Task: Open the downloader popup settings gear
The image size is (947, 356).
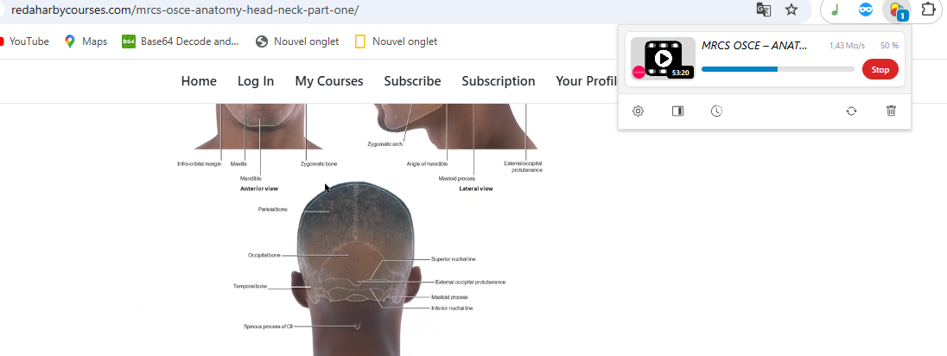Action: [x=638, y=111]
